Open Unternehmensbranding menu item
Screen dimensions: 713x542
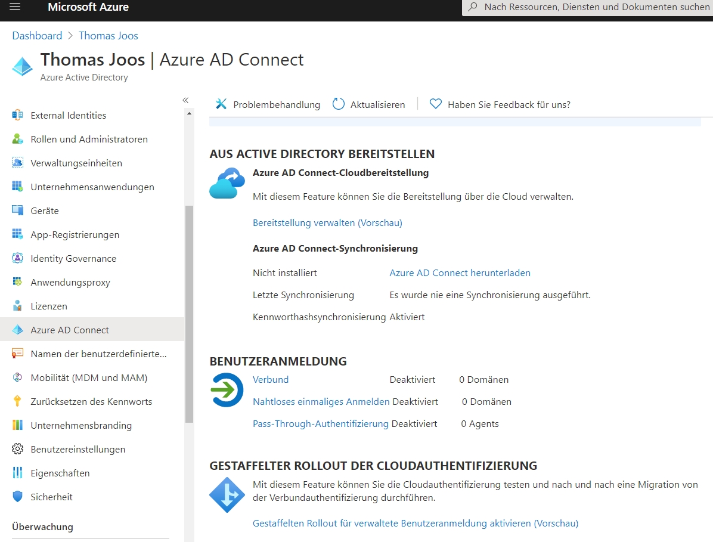click(x=82, y=425)
